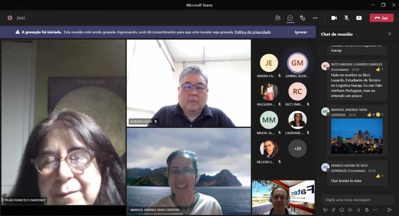Toggle the camera on or off
The image size is (399, 216).
tap(334, 18)
